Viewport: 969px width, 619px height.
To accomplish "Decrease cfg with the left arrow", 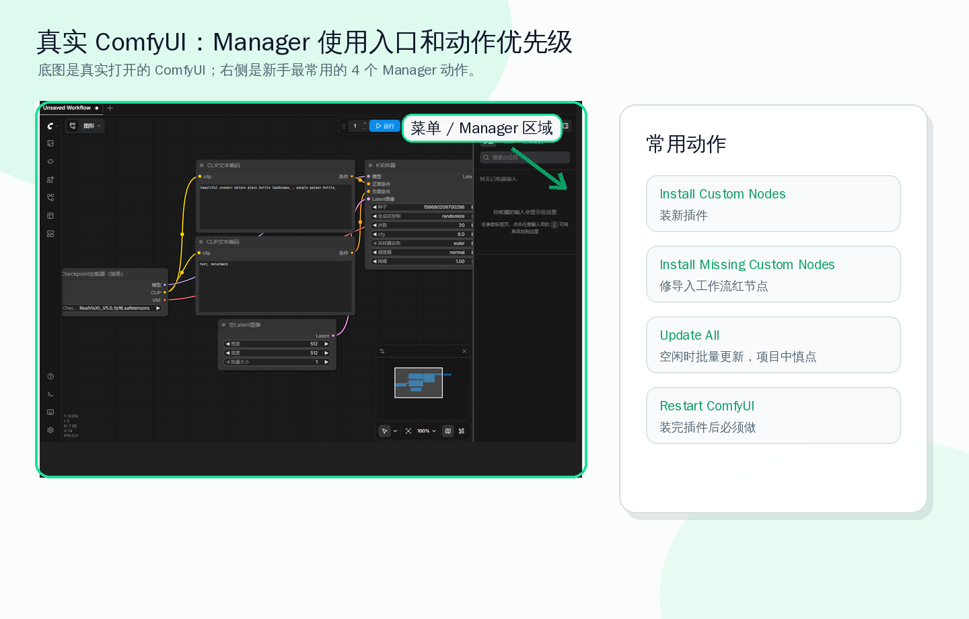I will pos(375,234).
